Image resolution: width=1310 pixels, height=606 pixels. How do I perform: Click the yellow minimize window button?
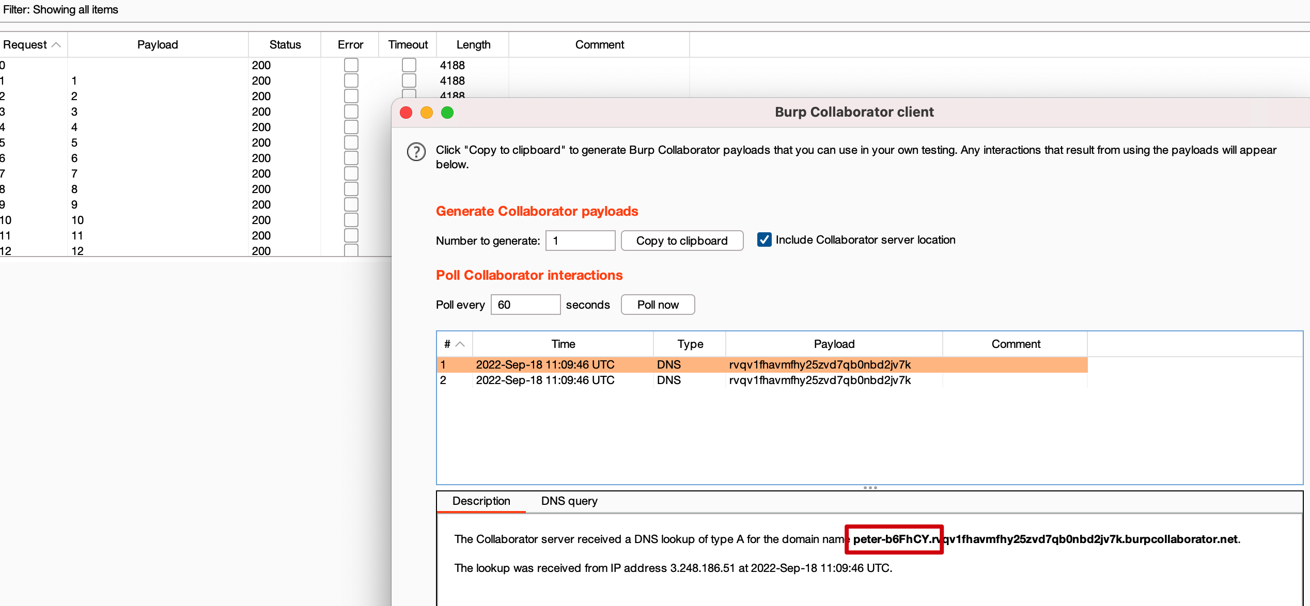click(427, 113)
